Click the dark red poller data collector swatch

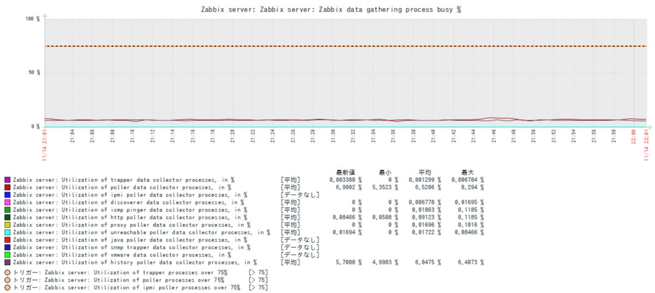click(8, 187)
